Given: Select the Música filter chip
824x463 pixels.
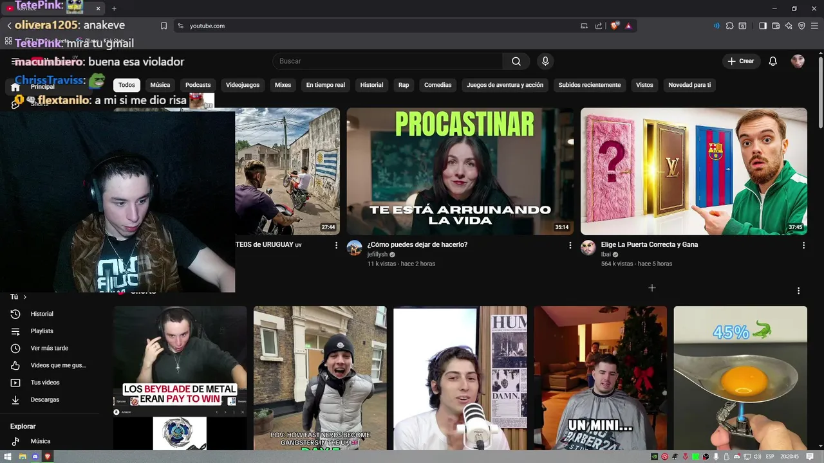Looking at the screenshot, I should (160, 85).
